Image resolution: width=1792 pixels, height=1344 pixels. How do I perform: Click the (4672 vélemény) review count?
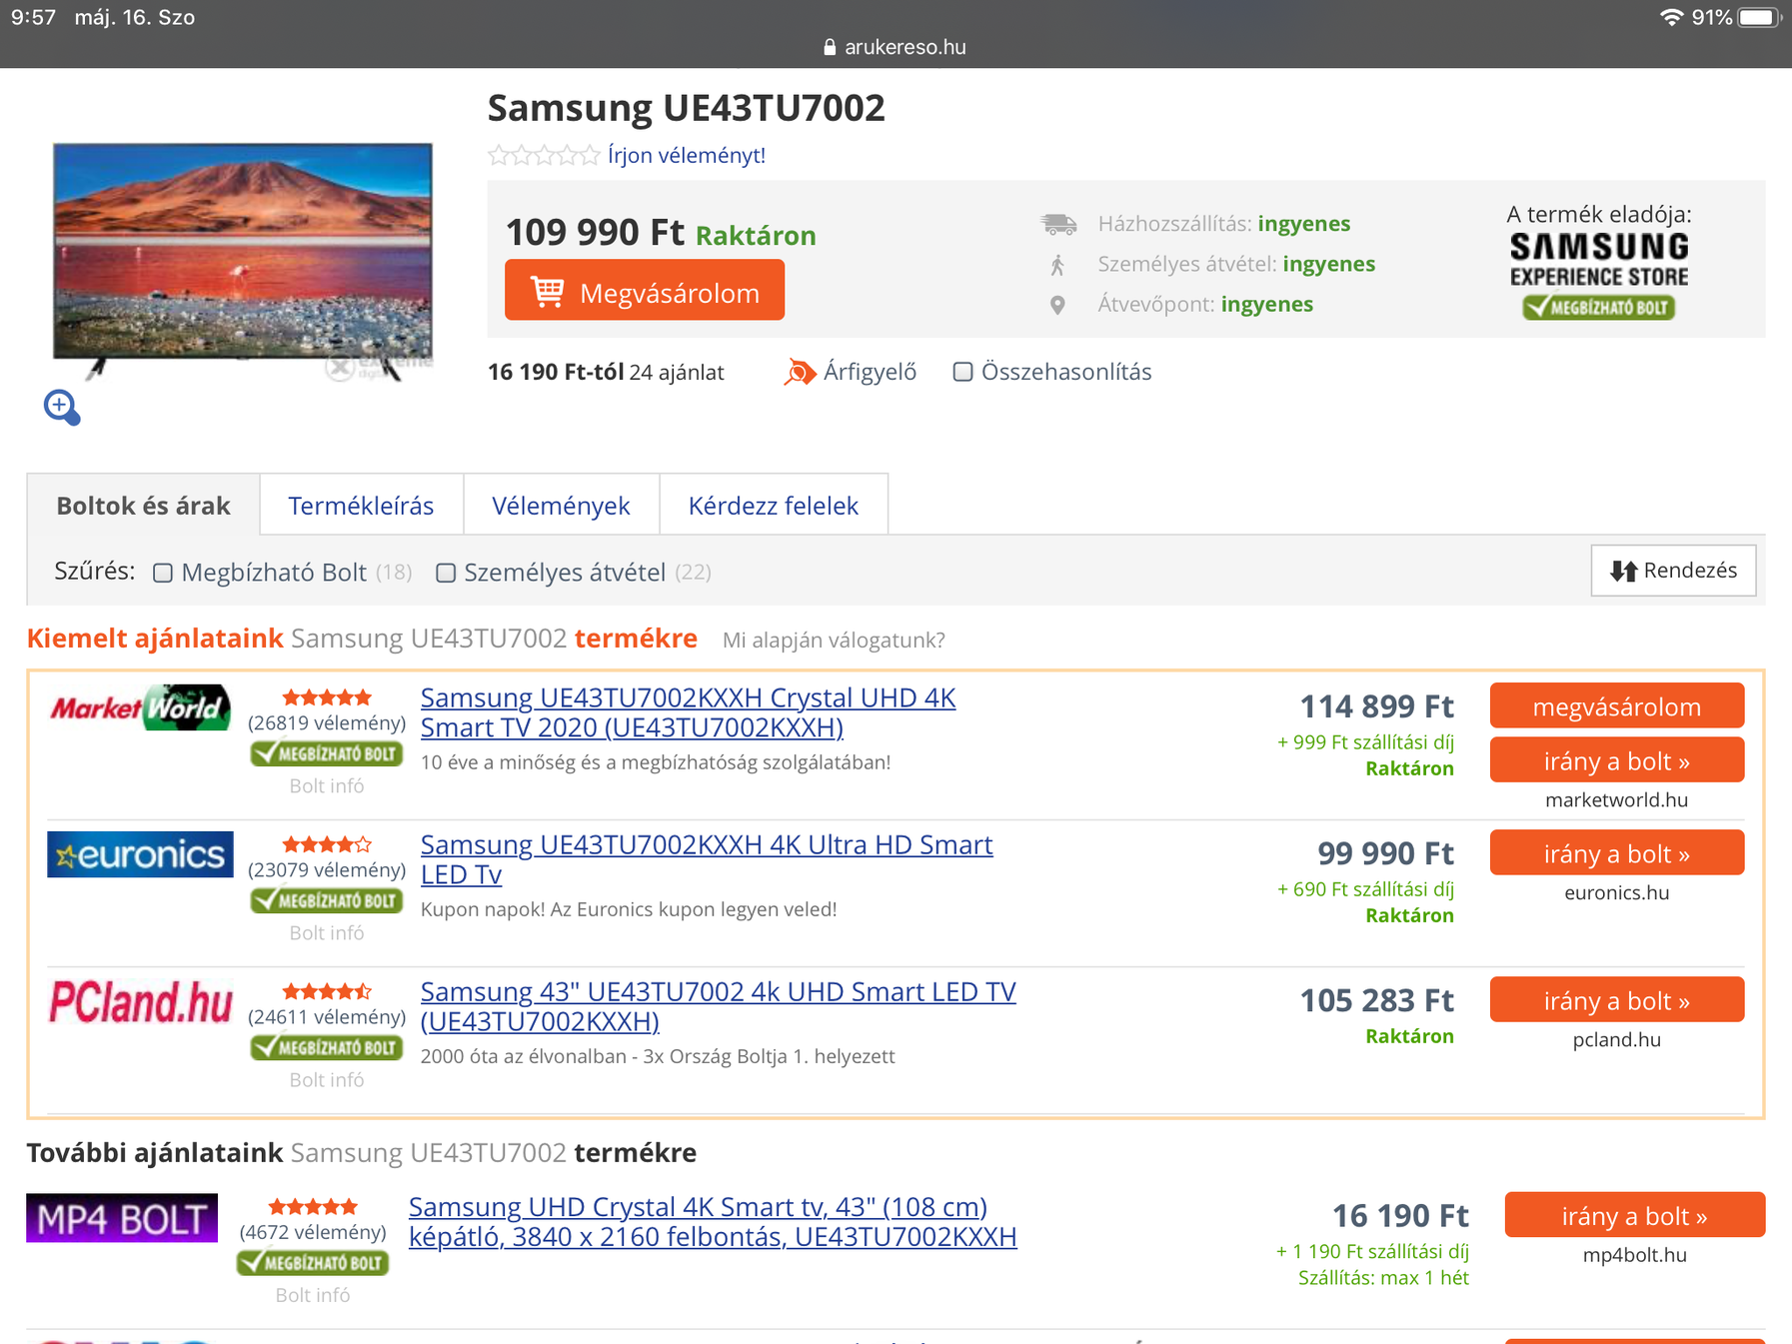pos(313,1232)
